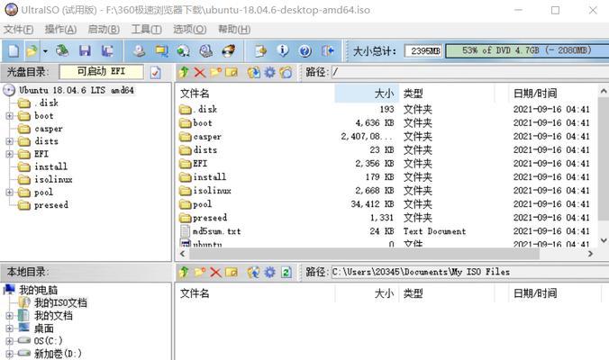
Task: Click the gear properties icon in image toolbar
Action: tap(269, 72)
